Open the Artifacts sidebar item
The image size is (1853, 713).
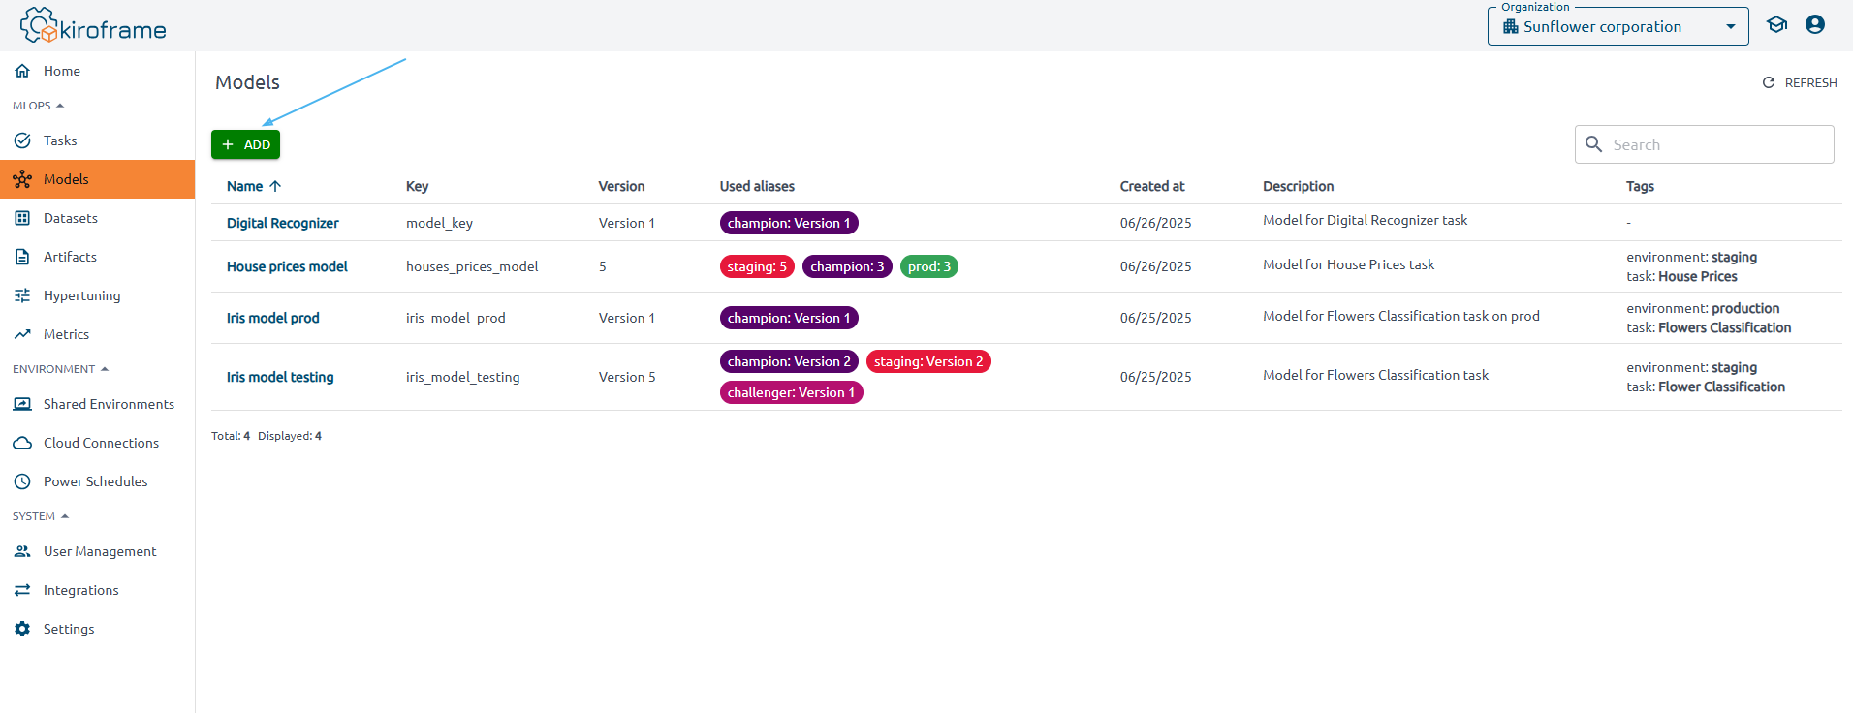tap(70, 257)
